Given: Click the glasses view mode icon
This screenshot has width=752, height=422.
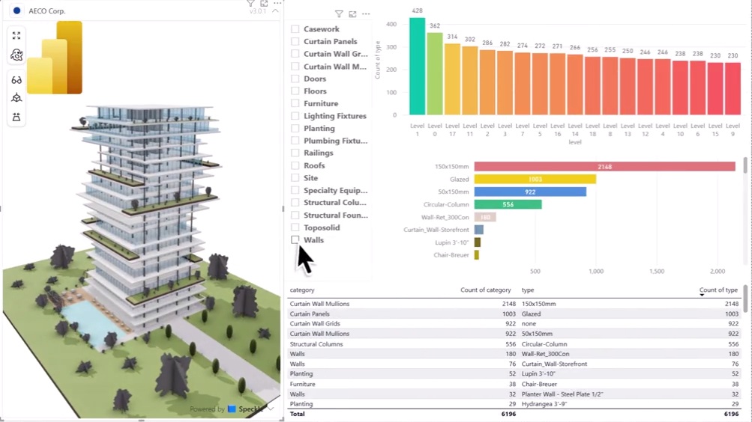Looking at the screenshot, I should (16, 80).
